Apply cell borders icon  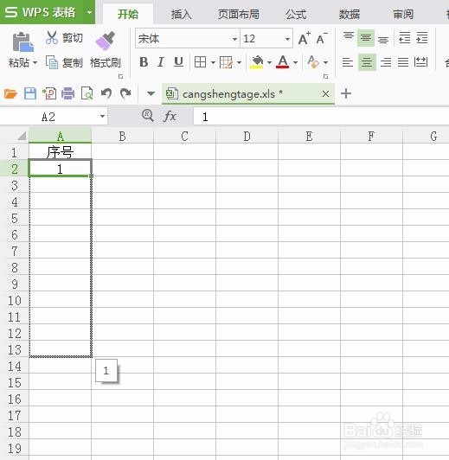point(200,62)
